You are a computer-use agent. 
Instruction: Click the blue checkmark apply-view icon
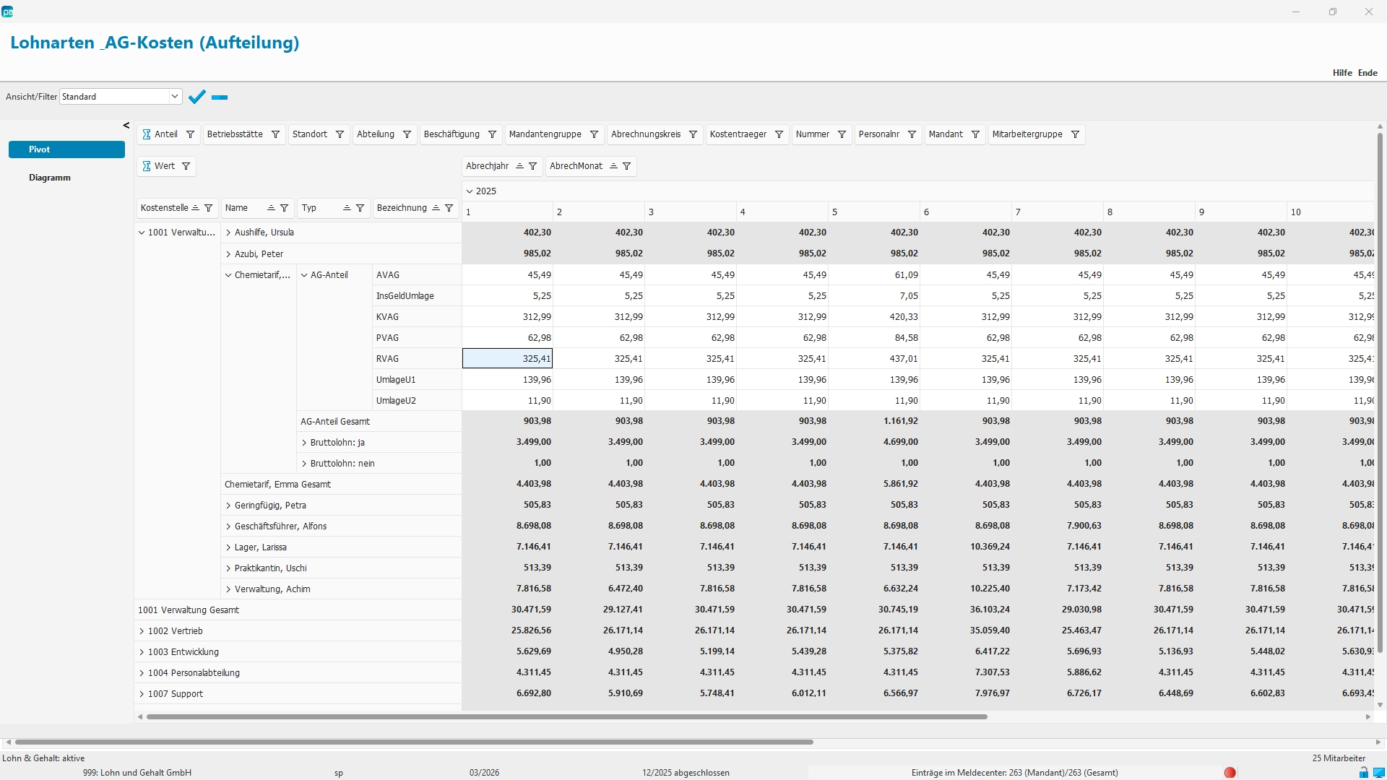tap(196, 97)
